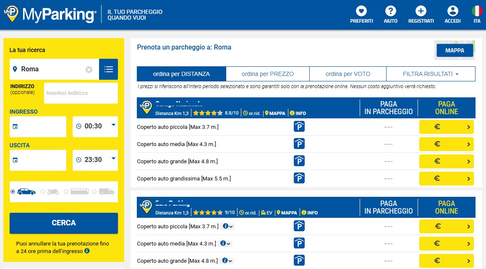Expand the FILTRA RISULTATI dropdown

pos(431,74)
